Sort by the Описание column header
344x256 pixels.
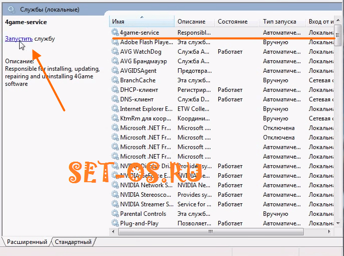pyautogui.click(x=194, y=21)
